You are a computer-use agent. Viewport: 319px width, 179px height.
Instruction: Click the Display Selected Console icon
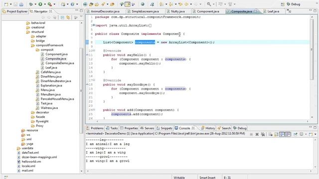(302, 134)
